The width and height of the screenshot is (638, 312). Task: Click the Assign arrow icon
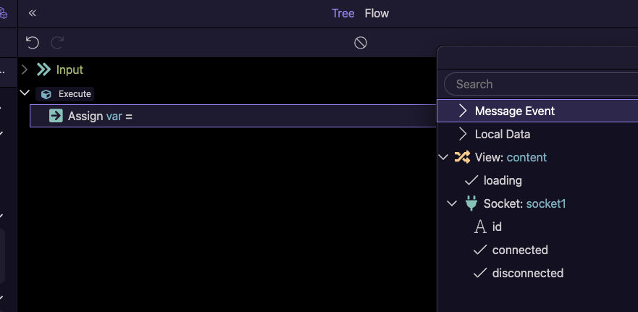click(56, 116)
